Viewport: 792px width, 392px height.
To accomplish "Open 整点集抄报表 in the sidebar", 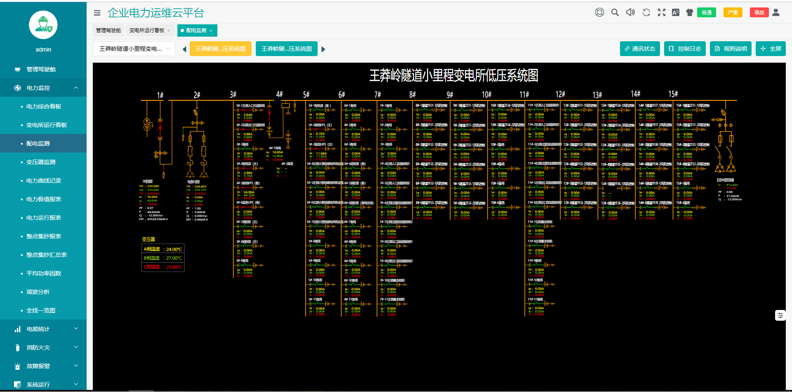I will tap(43, 236).
